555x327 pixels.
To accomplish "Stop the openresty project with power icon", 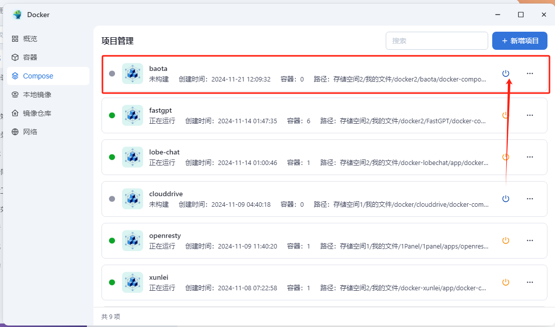I will click(505, 240).
